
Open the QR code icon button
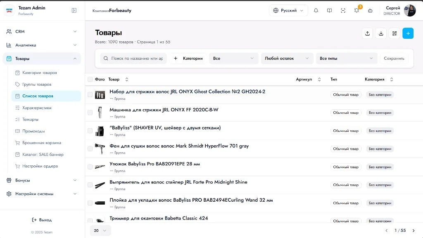point(394,33)
